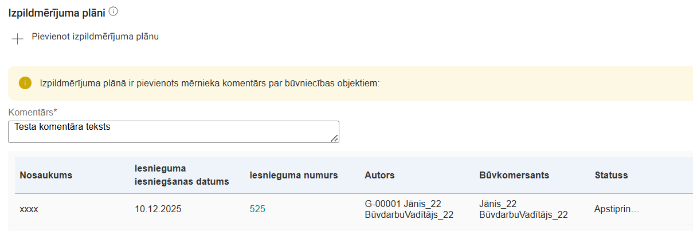Click the surveyor comment notice banner text
The height and width of the screenshot is (231, 693).
210,83
